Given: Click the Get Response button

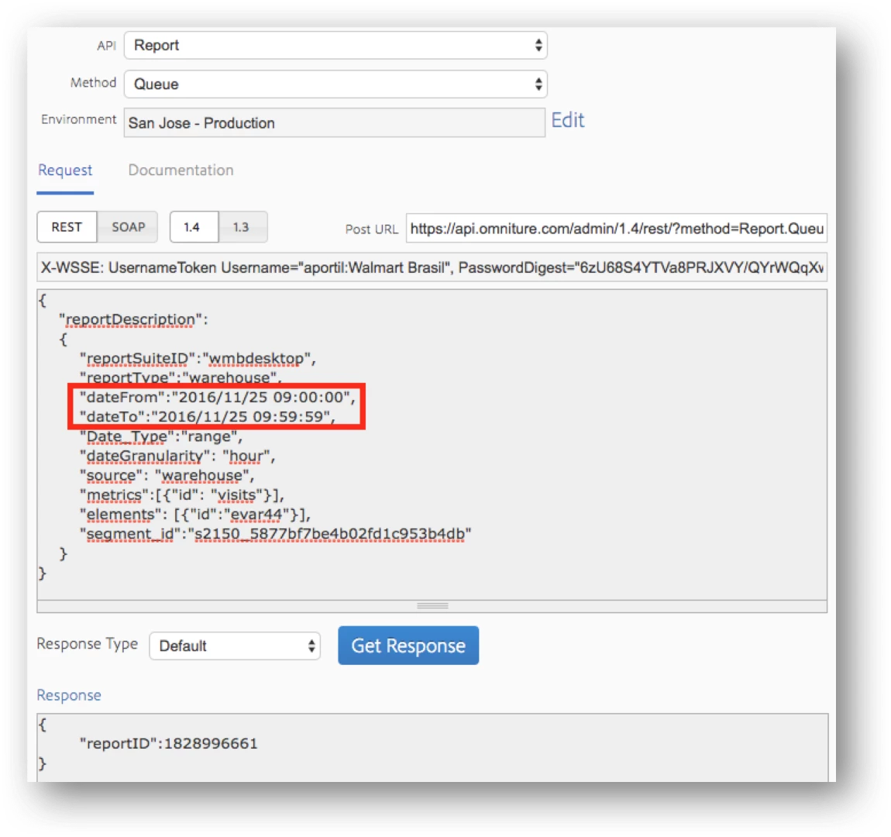Looking at the screenshot, I should coord(408,646).
